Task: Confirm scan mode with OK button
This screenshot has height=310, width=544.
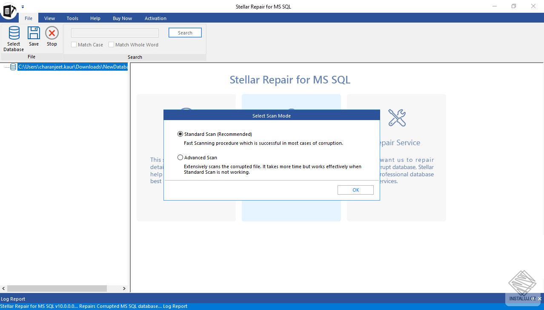Action: coord(355,190)
